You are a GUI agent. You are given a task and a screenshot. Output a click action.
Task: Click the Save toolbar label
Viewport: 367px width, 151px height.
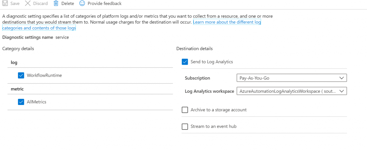[15, 4]
